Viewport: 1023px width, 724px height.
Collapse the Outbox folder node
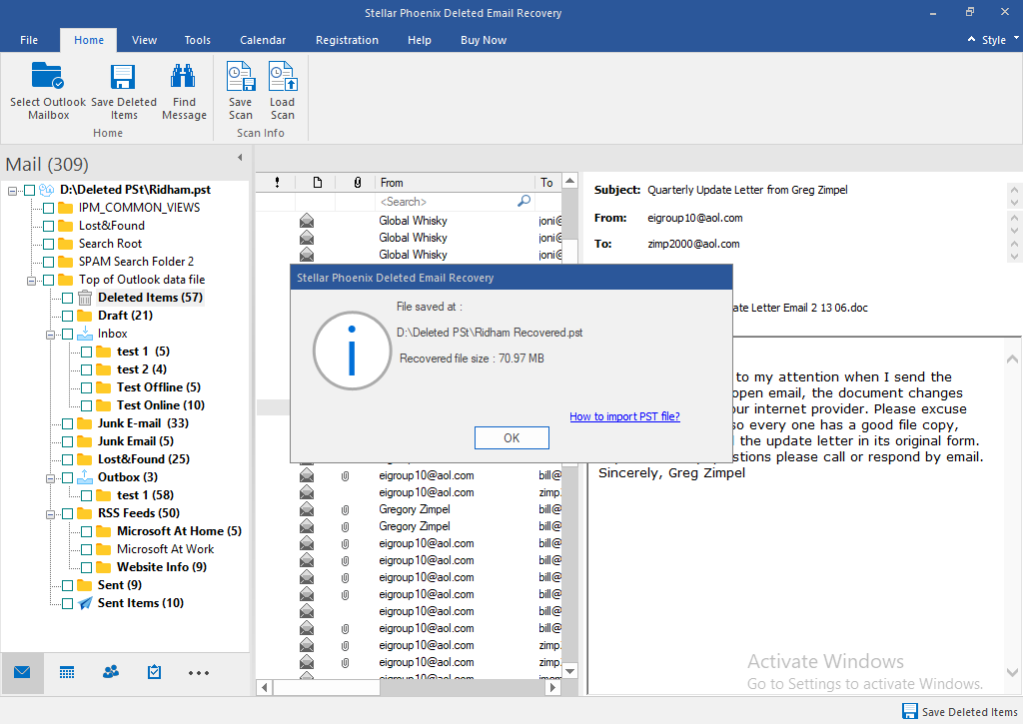tap(50, 478)
